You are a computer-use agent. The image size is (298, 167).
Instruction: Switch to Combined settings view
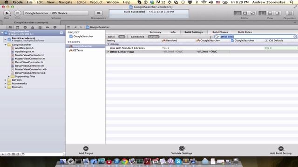pyautogui.click(x=137, y=37)
